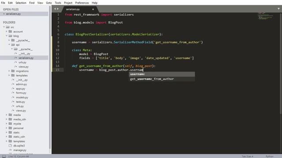Click the admin.py file icon
Image resolution: width=282 pixels, height=158 pixels.
(x=13, y=84)
